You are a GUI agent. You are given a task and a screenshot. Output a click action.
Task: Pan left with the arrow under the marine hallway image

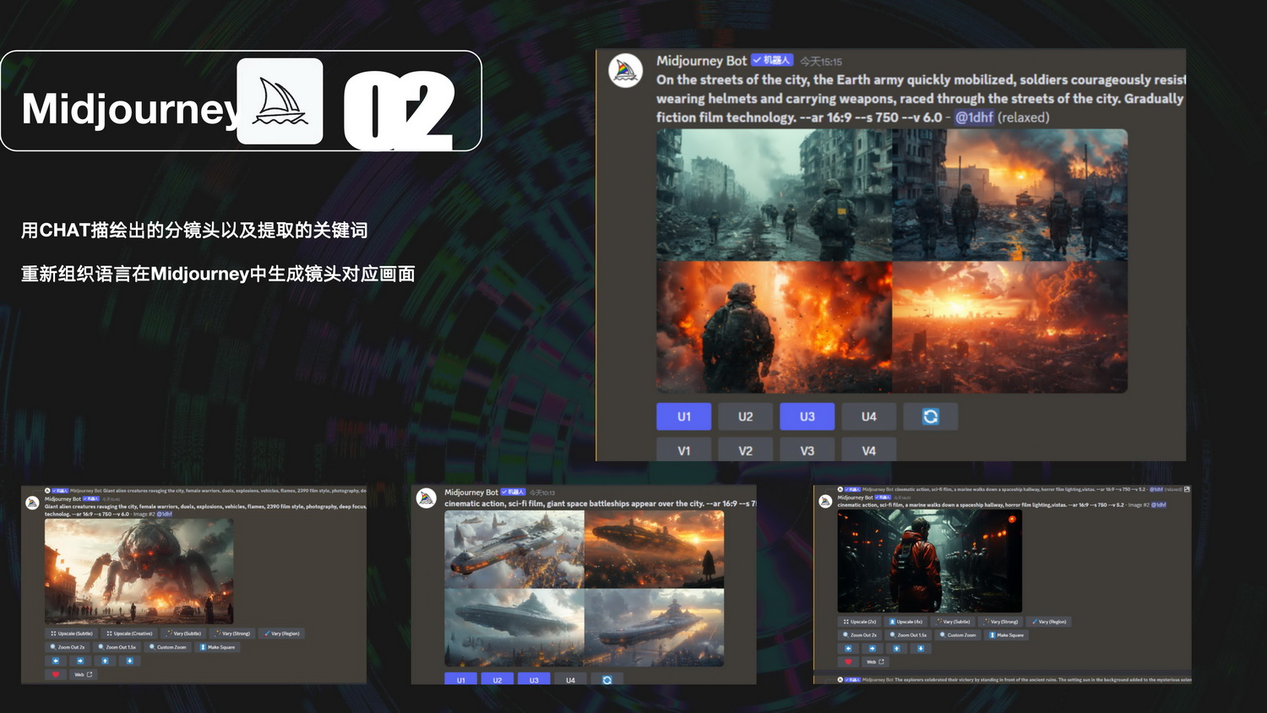coord(848,649)
